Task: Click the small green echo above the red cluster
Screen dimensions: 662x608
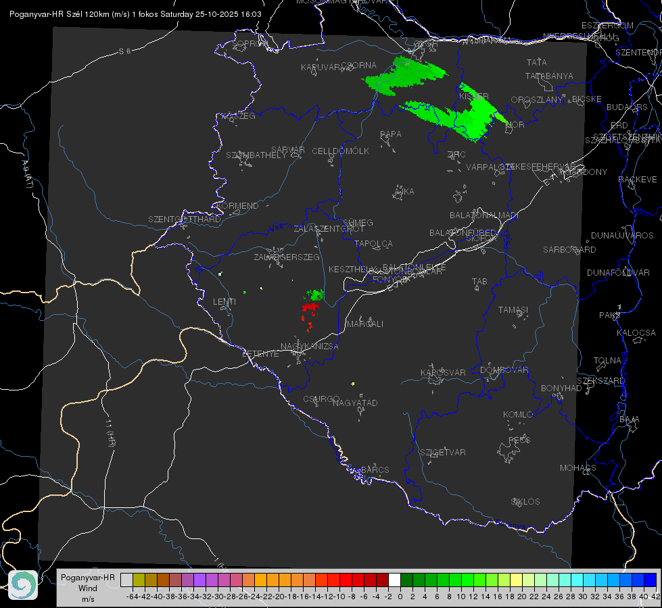Action: [314, 295]
